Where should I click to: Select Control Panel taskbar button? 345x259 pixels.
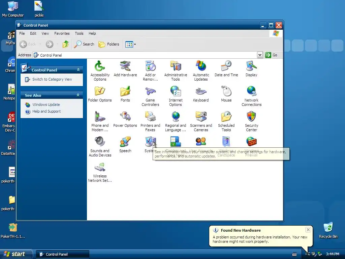62,254
